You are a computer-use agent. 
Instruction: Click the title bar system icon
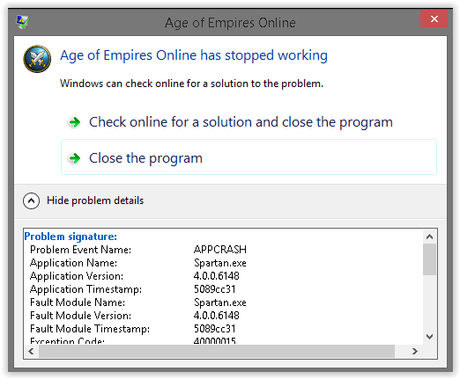23,22
